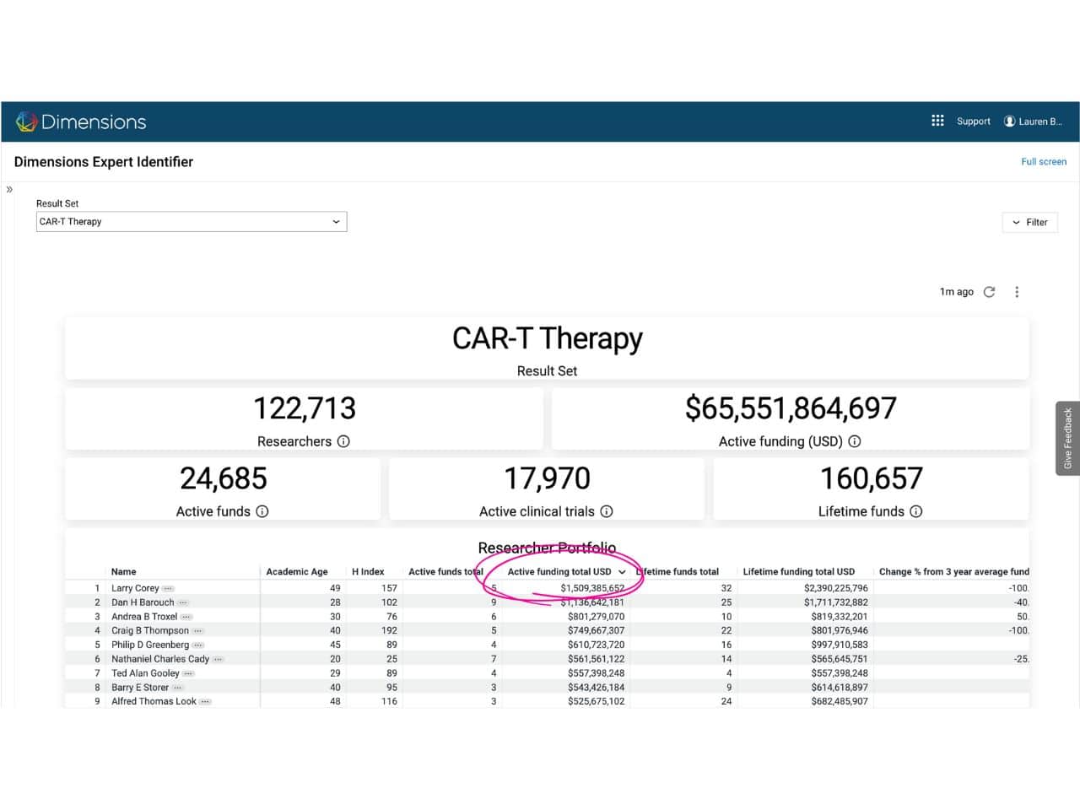Open the Result Set dropdown showing CAR-T Therapy
1080x810 pixels.
(192, 222)
